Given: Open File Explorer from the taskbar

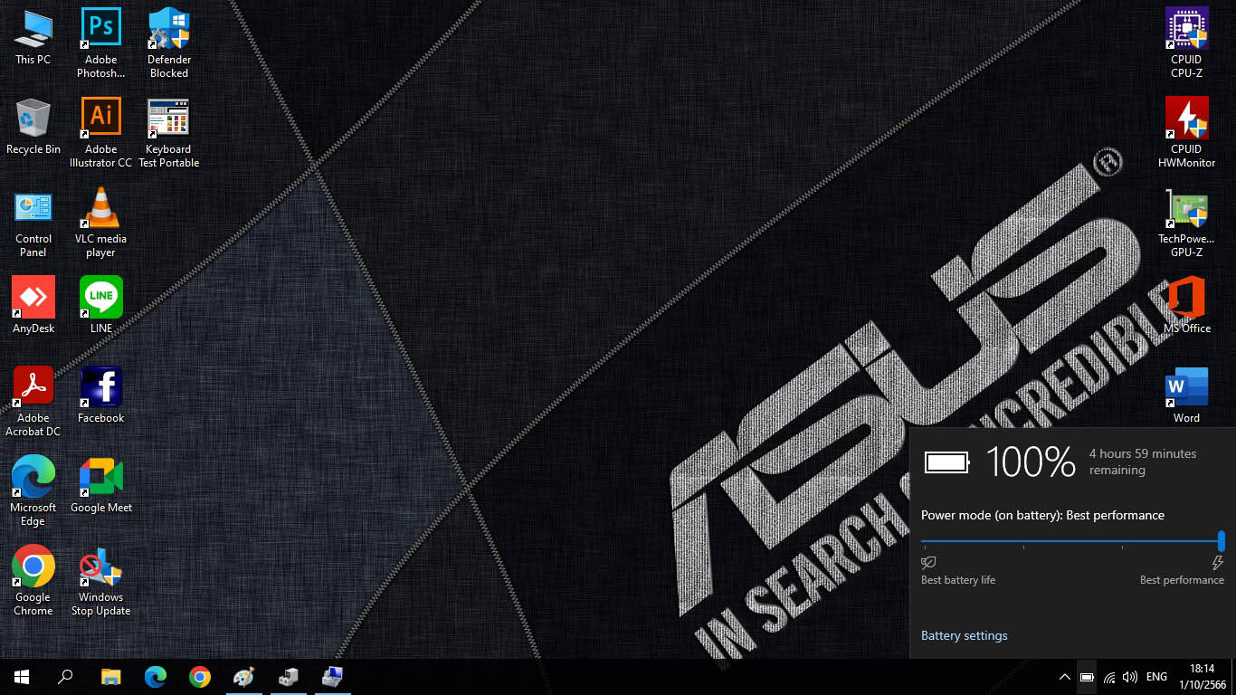Looking at the screenshot, I should pyautogui.click(x=110, y=677).
